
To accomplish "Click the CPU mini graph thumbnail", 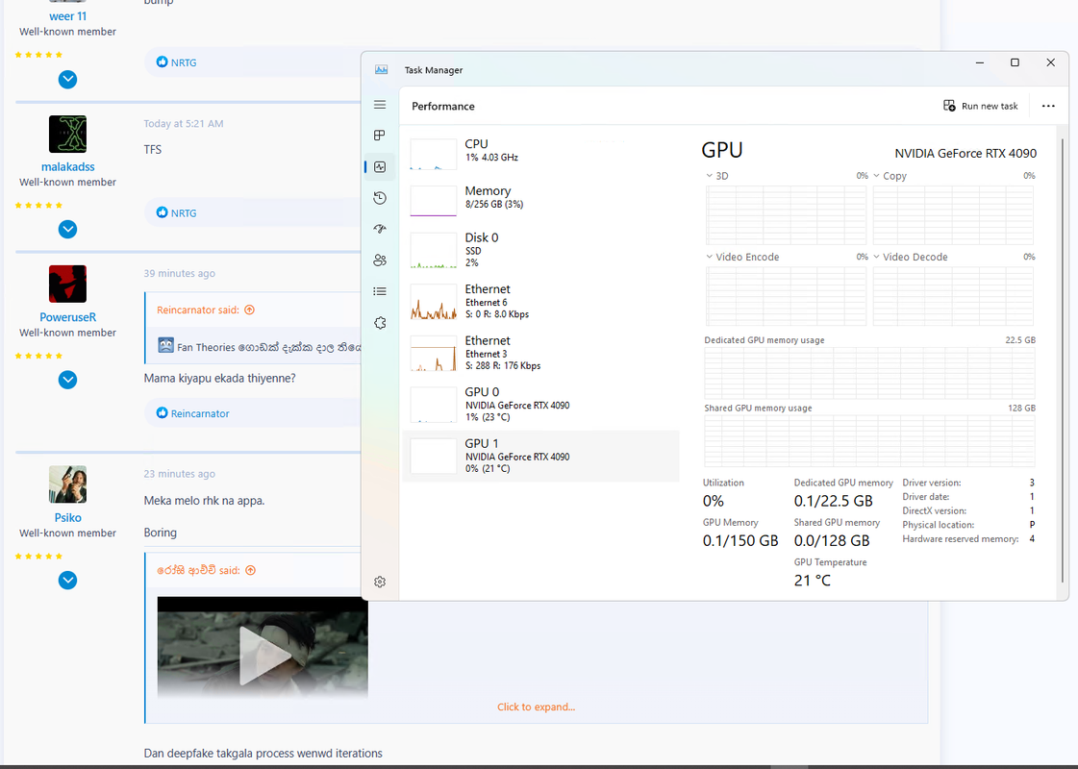I will [433, 154].
